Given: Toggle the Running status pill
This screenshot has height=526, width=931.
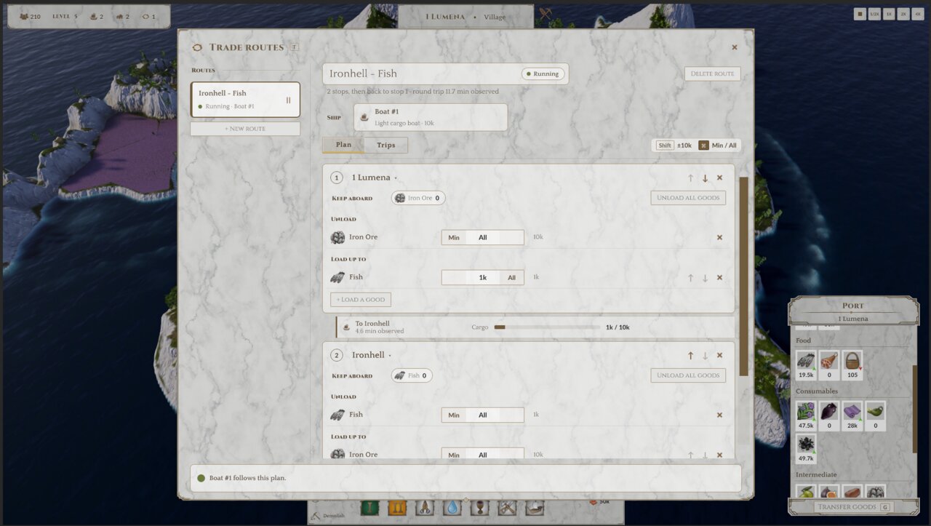Looking at the screenshot, I should point(543,73).
